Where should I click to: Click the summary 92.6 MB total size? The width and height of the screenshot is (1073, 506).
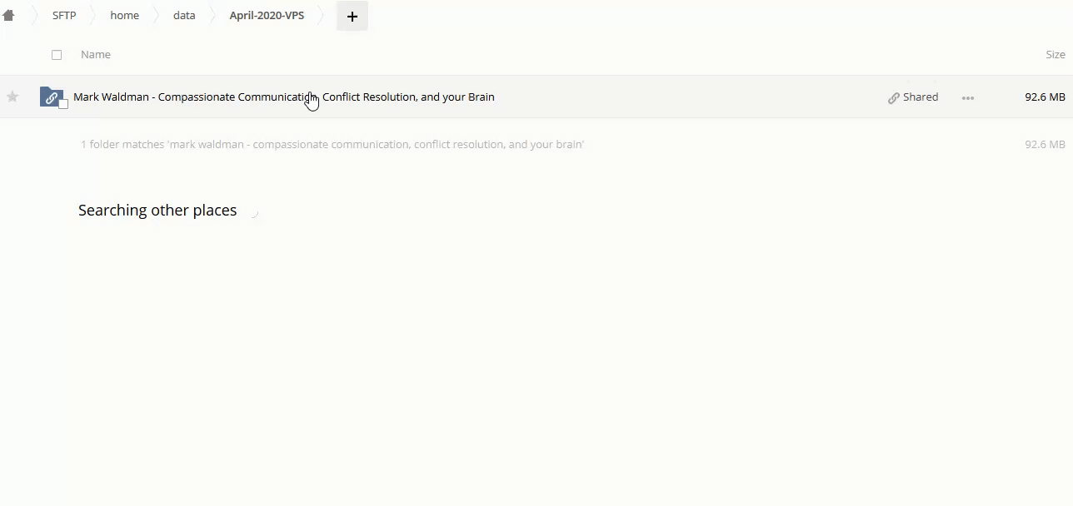click(x=1045, y=145)
